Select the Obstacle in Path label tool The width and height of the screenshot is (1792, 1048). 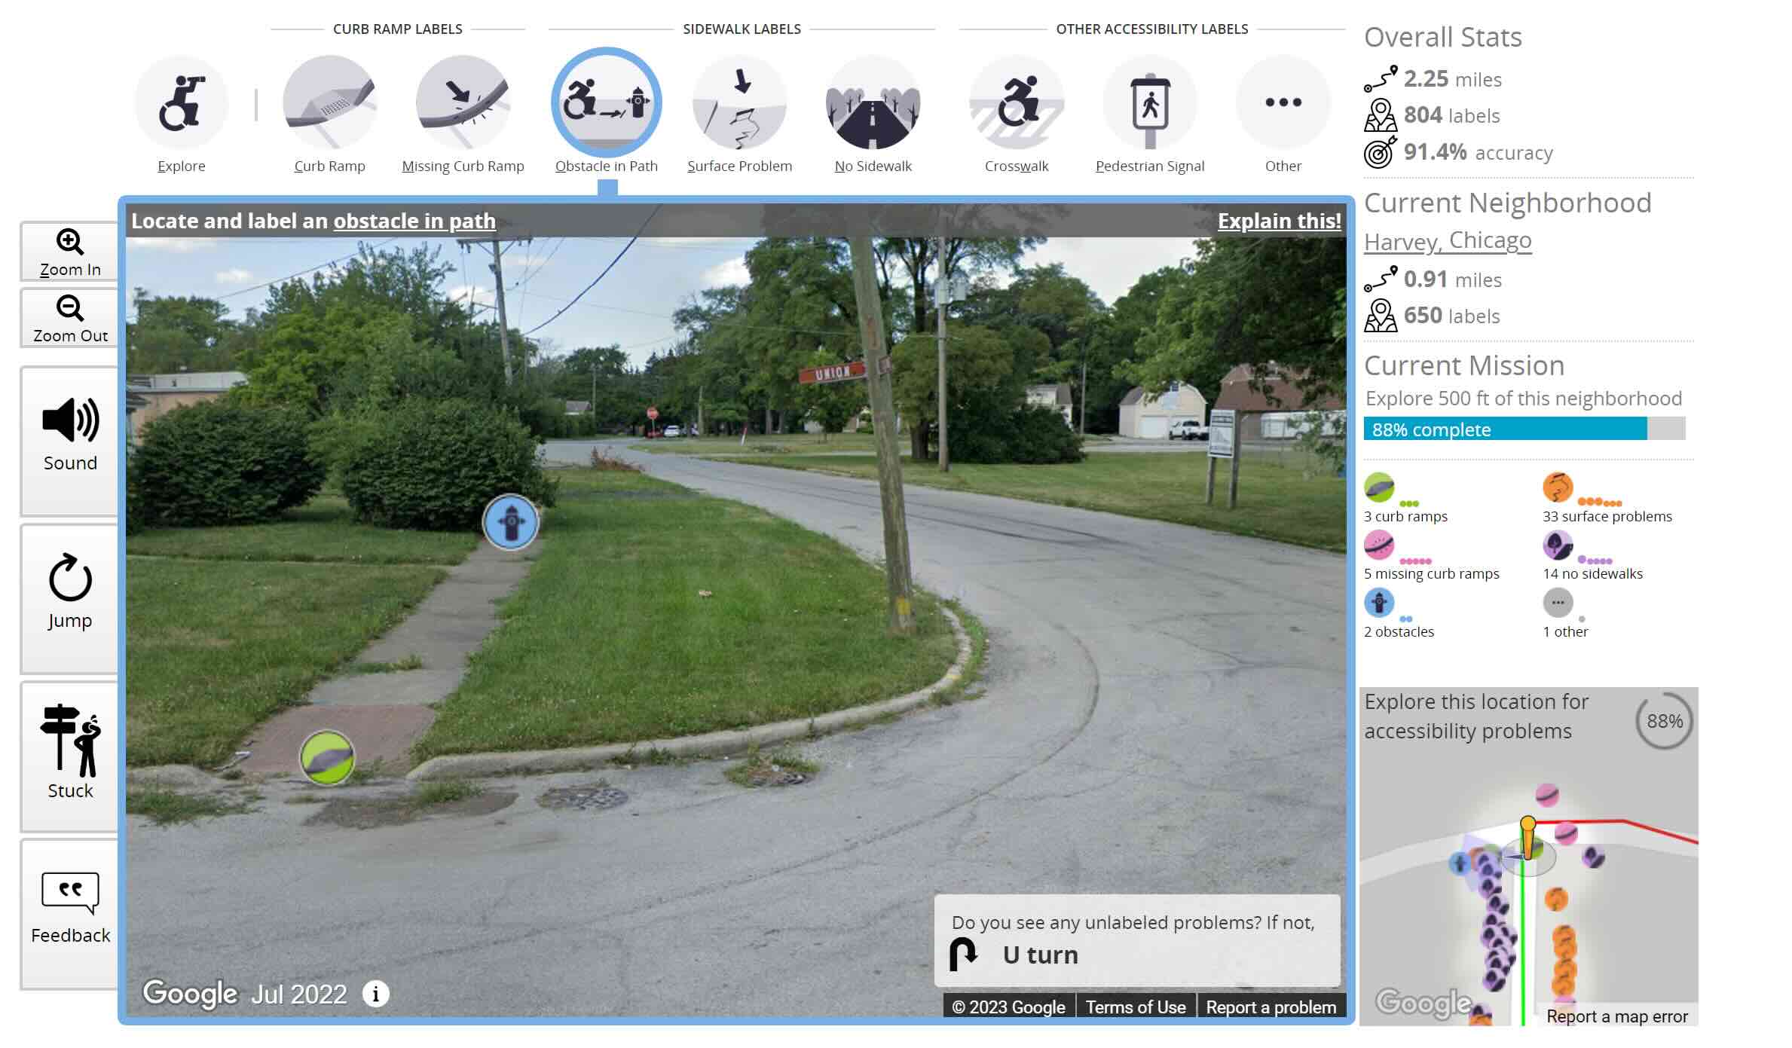[x=607, y=102]
